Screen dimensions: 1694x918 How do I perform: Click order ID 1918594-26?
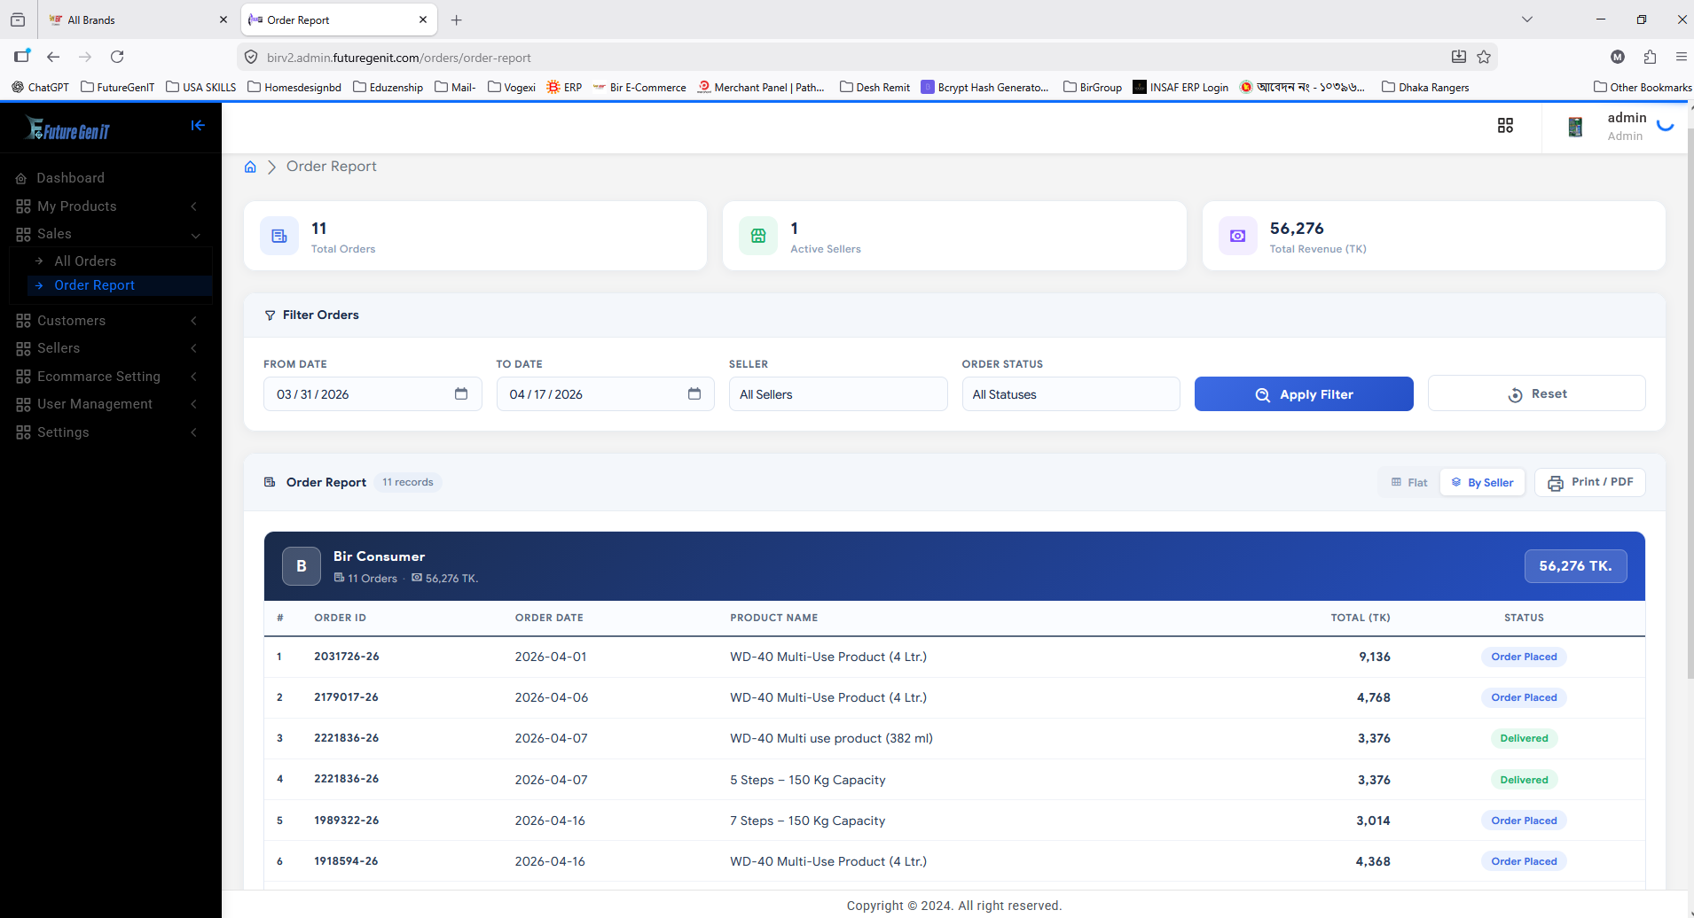(x=346, y=861)
